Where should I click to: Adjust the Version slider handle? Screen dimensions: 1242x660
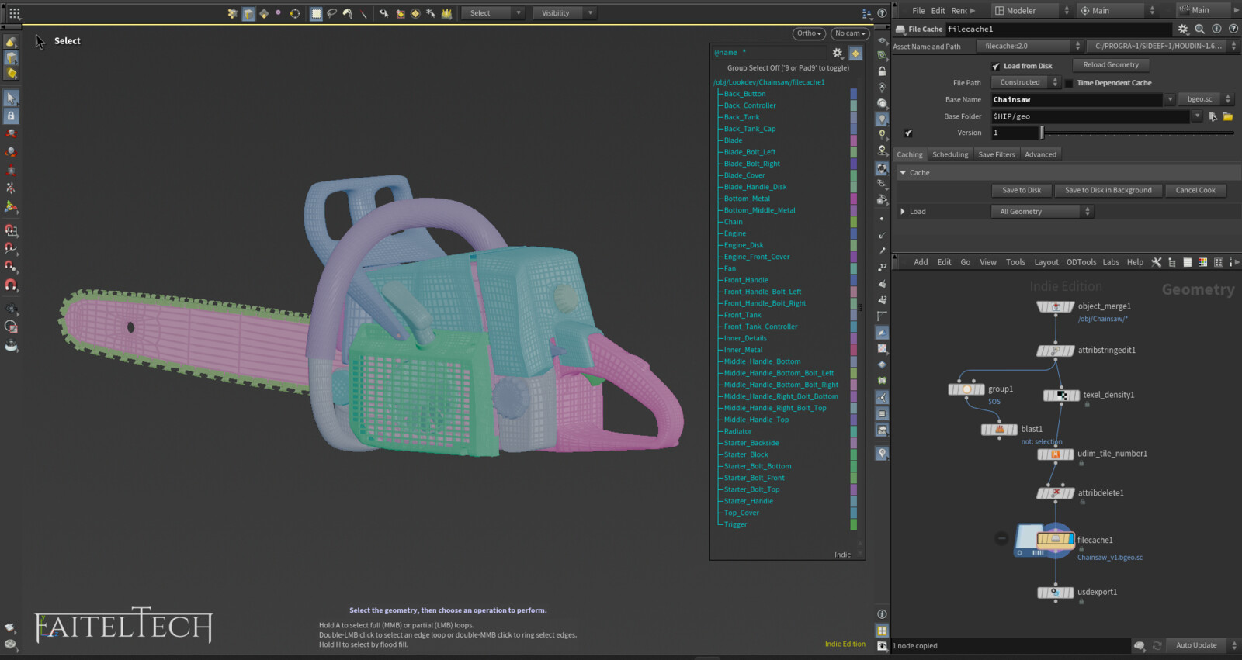click(1042, 133)
